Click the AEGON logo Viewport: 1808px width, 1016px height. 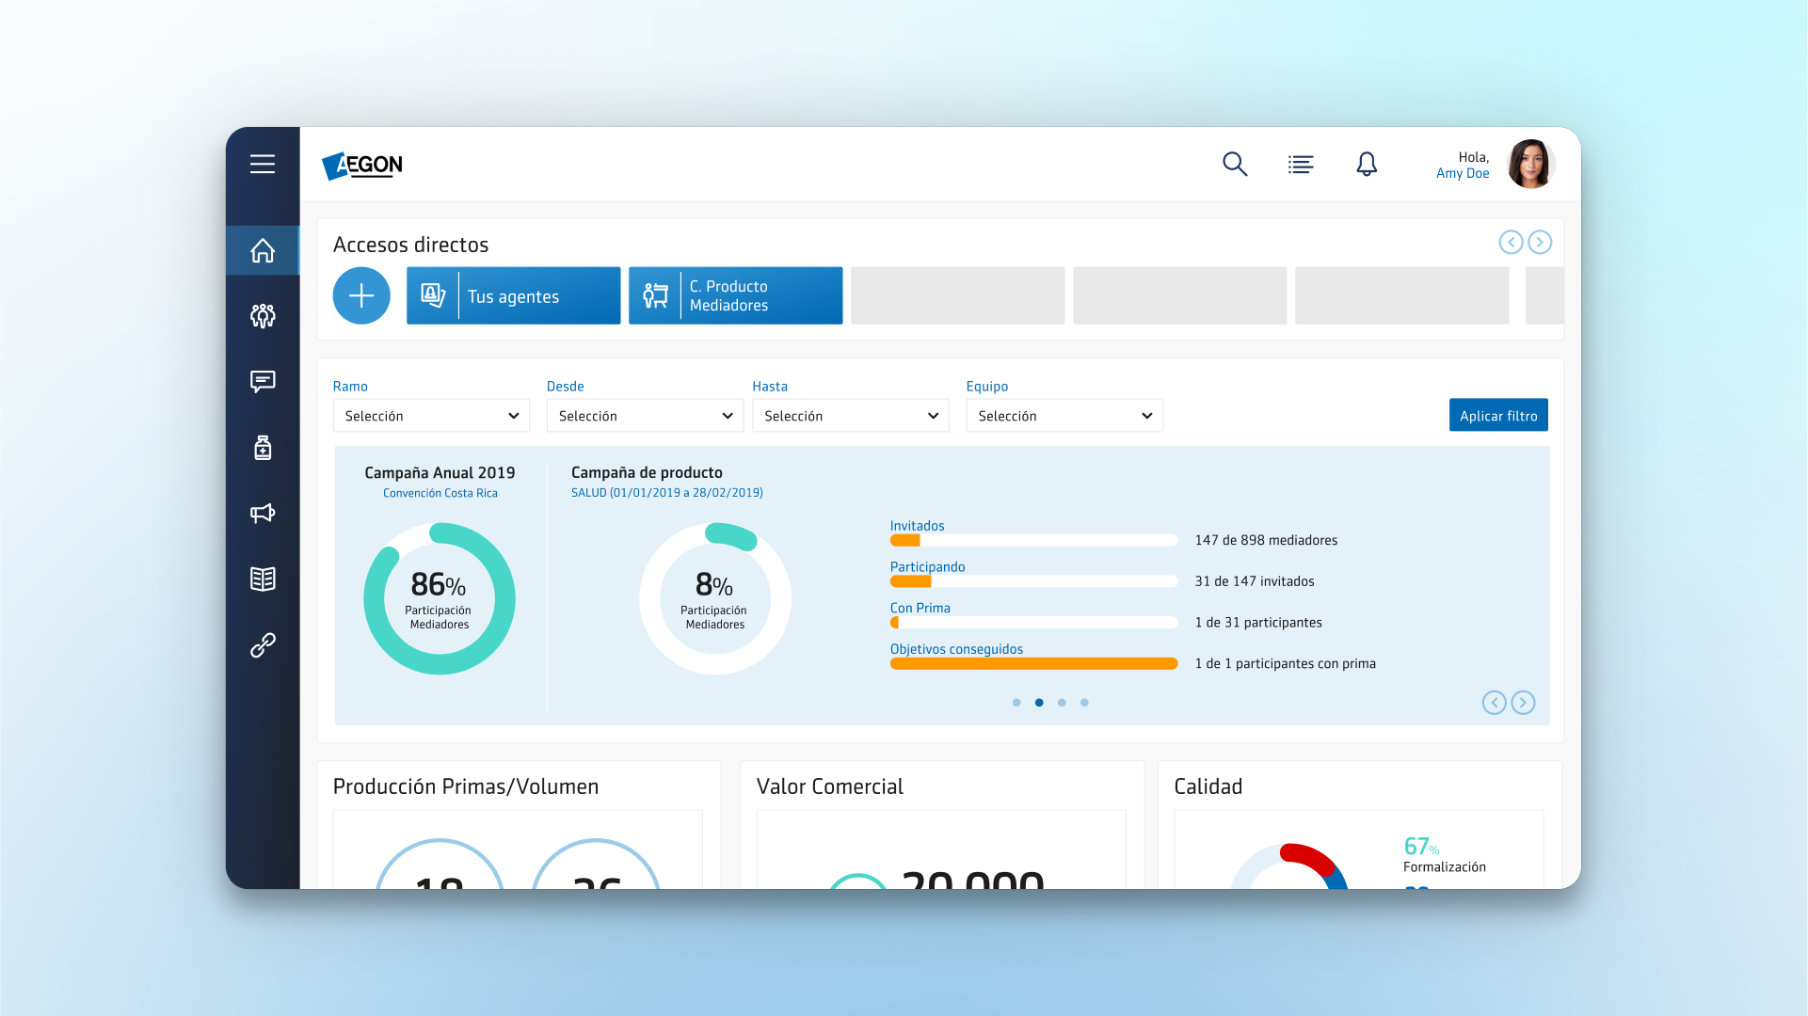coord(362,165)
